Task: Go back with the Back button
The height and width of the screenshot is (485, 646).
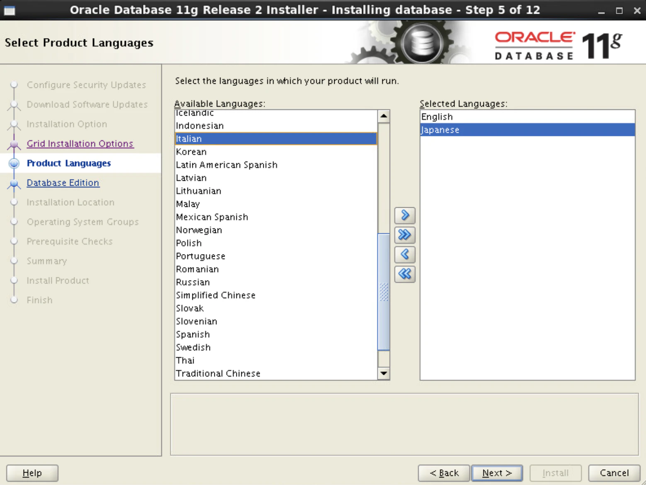Action: point(444,473)
